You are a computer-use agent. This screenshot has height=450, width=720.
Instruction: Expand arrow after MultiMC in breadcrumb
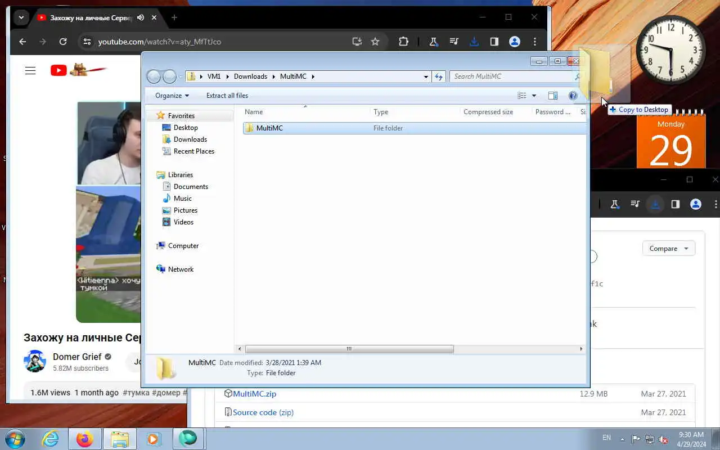313,76
